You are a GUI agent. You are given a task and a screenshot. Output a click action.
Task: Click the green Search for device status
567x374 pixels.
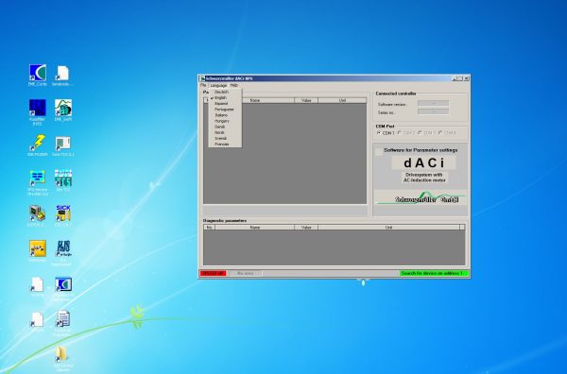point(434,273)
